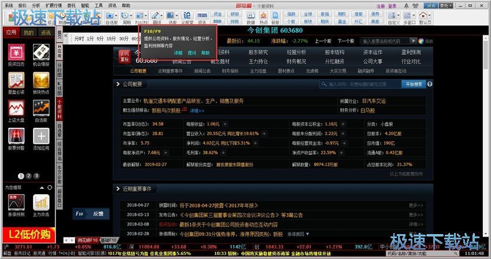Switch to the 我的 sidebar tab

(x=28, y=32)
